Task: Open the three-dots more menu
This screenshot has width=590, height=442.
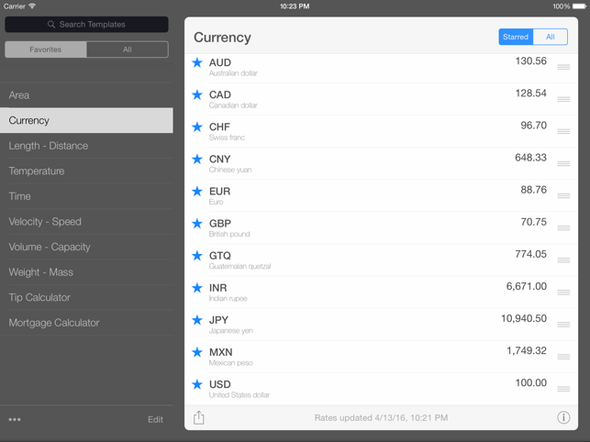Action: click(x=15, y=419)
